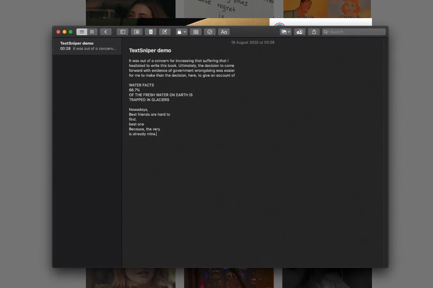Viewport: 433px width, 288px height.
Task: Share the note with share icon
Action: tap(314, 32)
